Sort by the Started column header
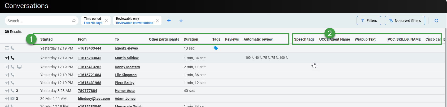The width and height of the screenshot is (447, 107). (x=46, y=39)
